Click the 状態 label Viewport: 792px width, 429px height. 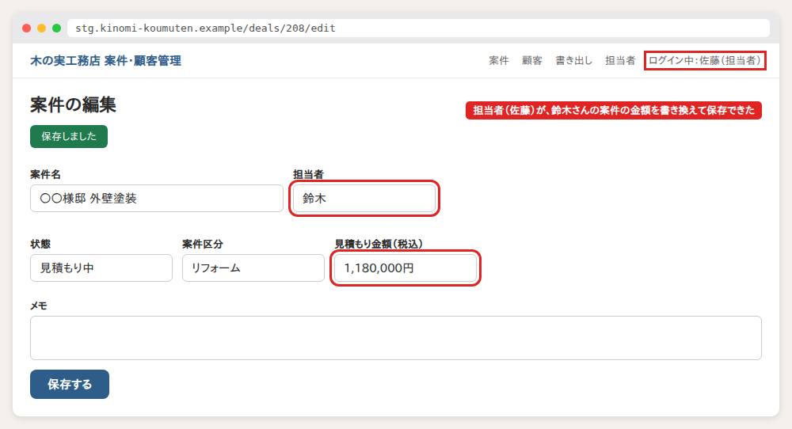tap(40, 244)
